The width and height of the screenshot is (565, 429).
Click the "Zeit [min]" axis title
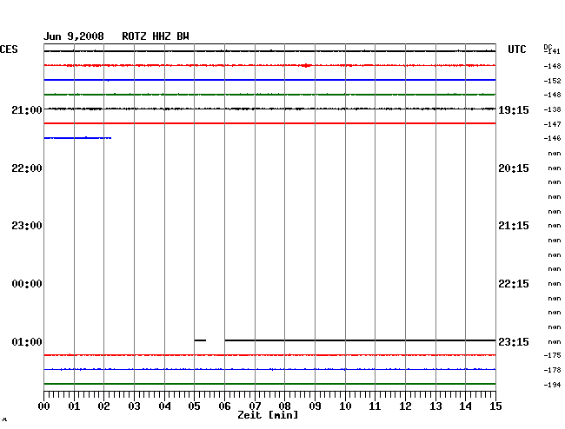(268, 415)
